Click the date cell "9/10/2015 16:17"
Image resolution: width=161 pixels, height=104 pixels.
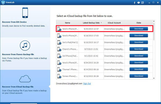tap(91, 42)
